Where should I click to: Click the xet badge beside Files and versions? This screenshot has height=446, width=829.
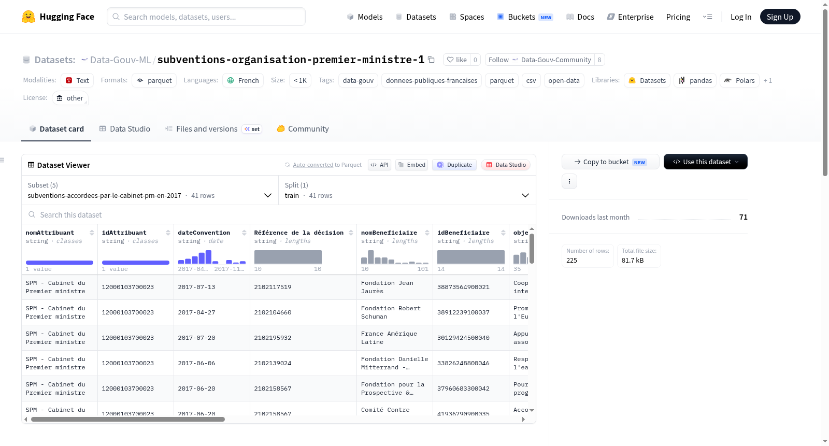(252, 129)
